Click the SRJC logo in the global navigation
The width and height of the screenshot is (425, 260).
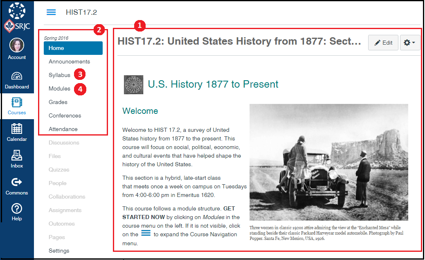[17, 18]
